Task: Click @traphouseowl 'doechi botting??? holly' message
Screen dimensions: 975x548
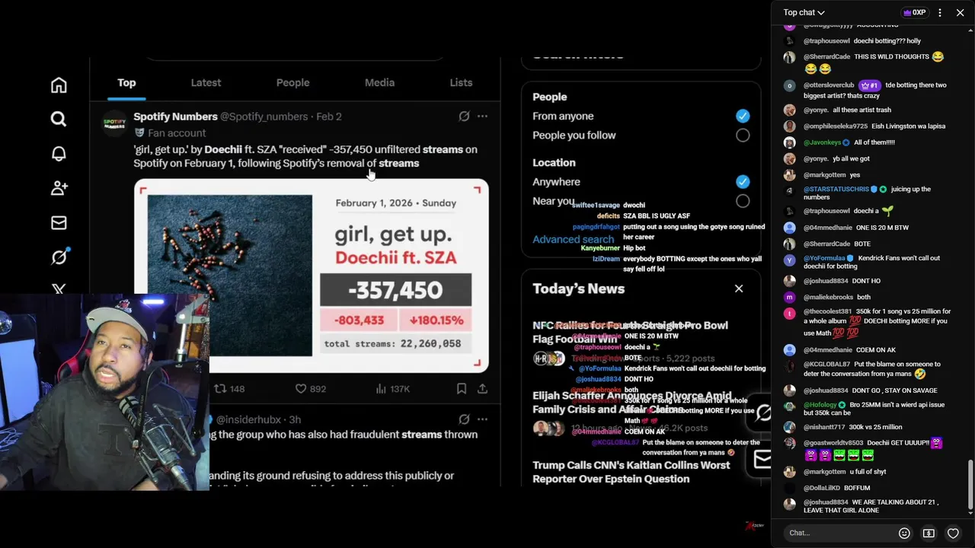Action: pos(862,41)
